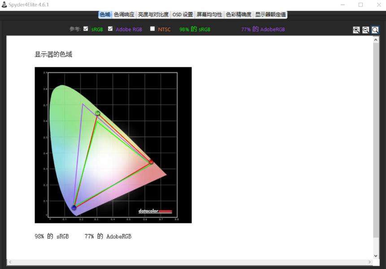The image size is (386, 269).
Task: Click the sRGB reference label
Action: 97,30
